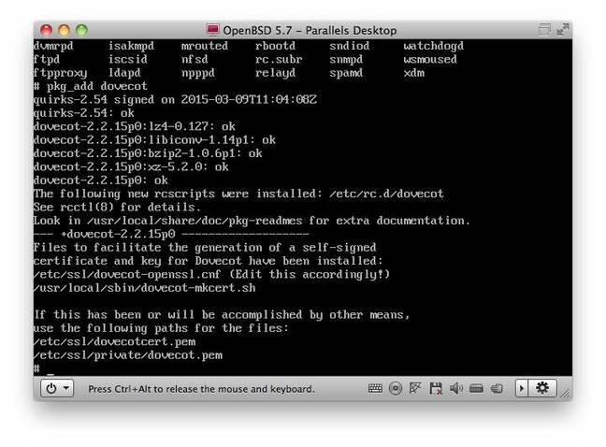Screen dimensions: 606x447
Task: Click 'isakmpd' in the directory listing
Action: pos(131,46)
